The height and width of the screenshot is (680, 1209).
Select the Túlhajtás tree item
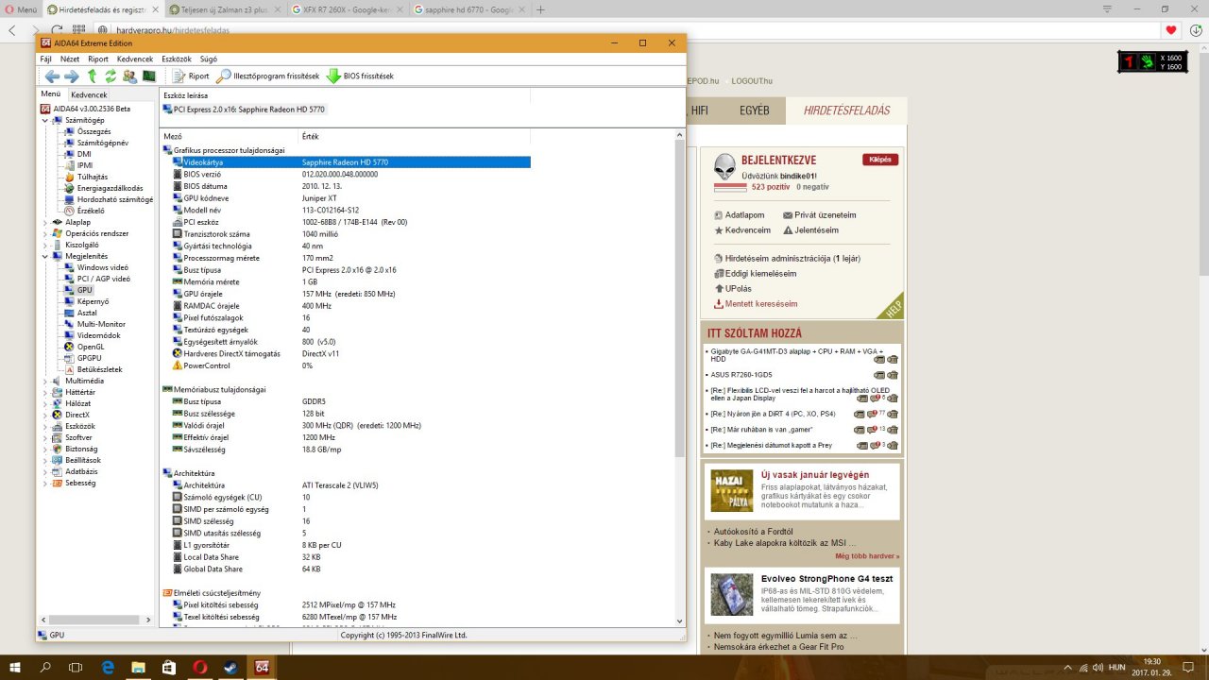point(92,177)
